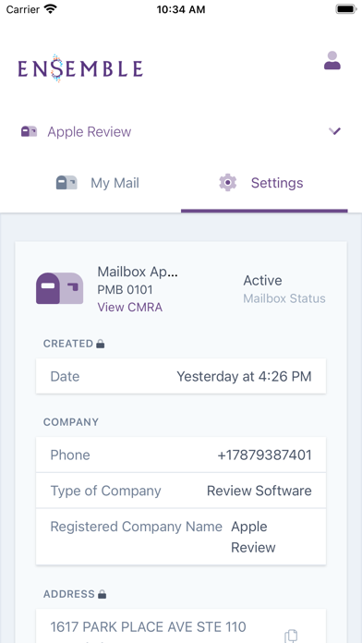Open the user profile icon

(x=332, y=60)
